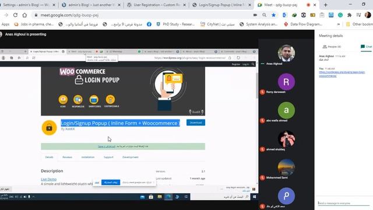Select Anas Alghoul participant photo
This screenshot has height=210, width=373.
click(x=286, y=53)
